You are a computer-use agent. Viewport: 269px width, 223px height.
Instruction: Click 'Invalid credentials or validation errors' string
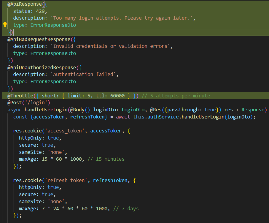[110, 46]
